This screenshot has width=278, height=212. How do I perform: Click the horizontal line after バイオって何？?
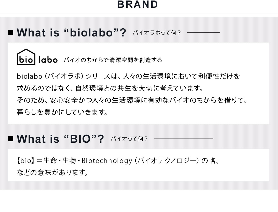coord(184,139)
